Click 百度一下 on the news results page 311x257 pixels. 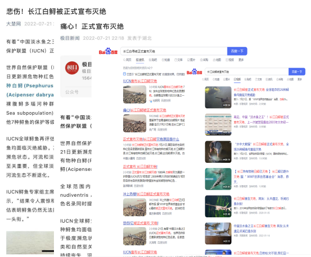coord(237,51)
